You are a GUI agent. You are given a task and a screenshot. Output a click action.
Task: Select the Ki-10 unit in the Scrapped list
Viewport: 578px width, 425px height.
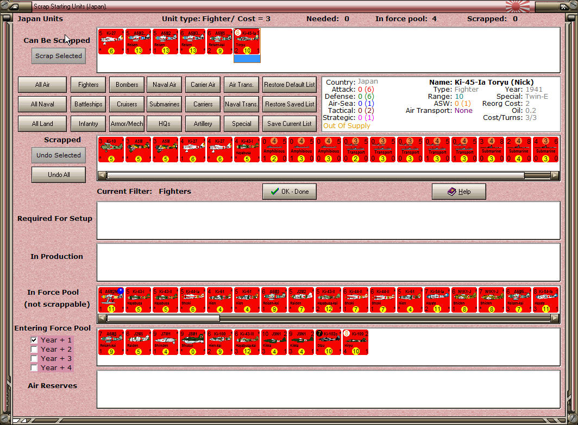pyautogui.click(x=111, y=149)
